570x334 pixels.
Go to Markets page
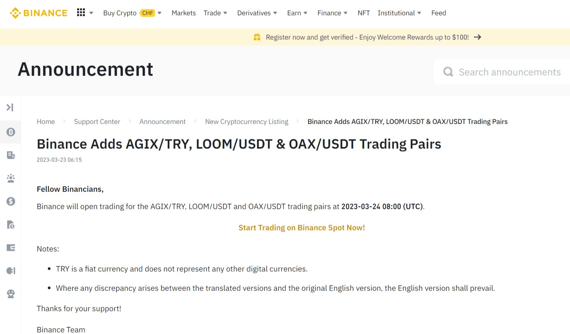184,13
